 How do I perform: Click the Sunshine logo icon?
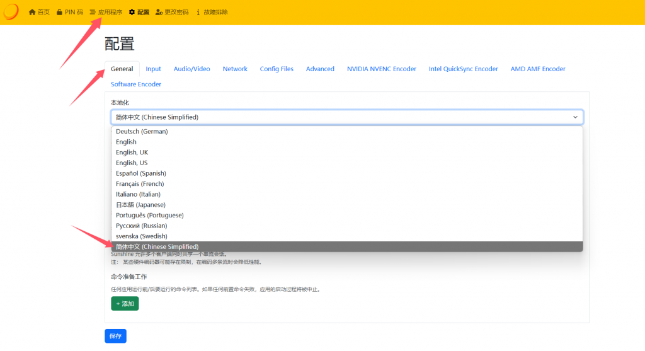pos(11,11)
